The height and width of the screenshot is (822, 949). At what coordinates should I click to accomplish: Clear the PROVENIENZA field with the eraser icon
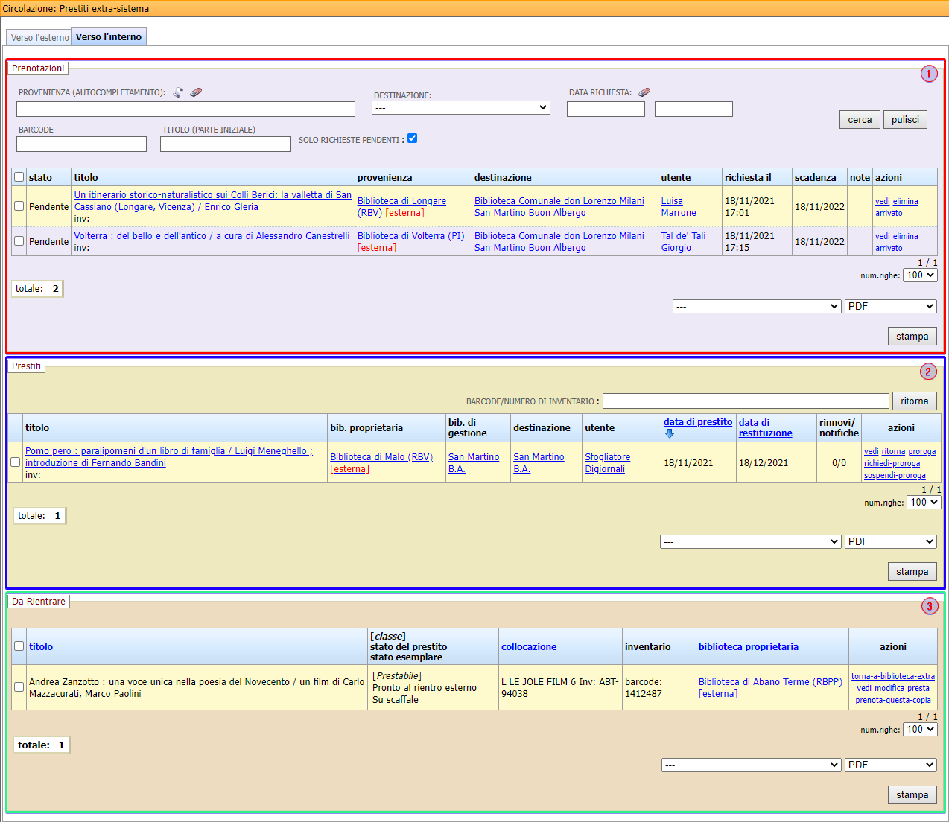(196, 92)
